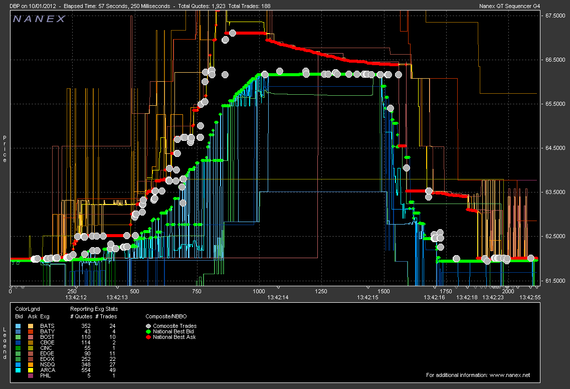Screen dimensions: 570x389
Task: Click the National Best Bid green marker
Action: point(148,331)
